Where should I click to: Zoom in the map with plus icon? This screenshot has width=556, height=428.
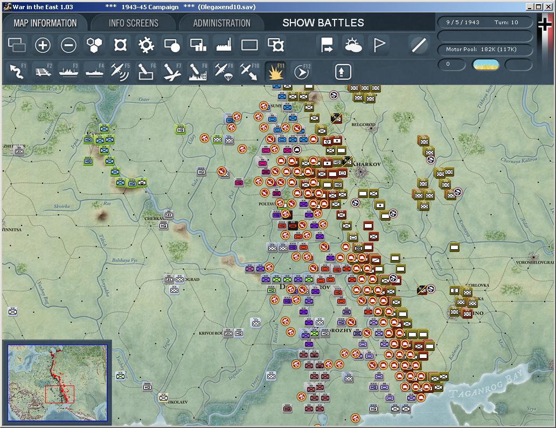[43, 45]
